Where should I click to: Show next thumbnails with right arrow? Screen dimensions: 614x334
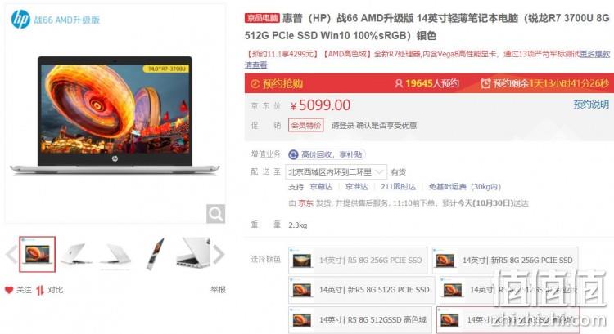pyautogui.click(x=219, y=254)
